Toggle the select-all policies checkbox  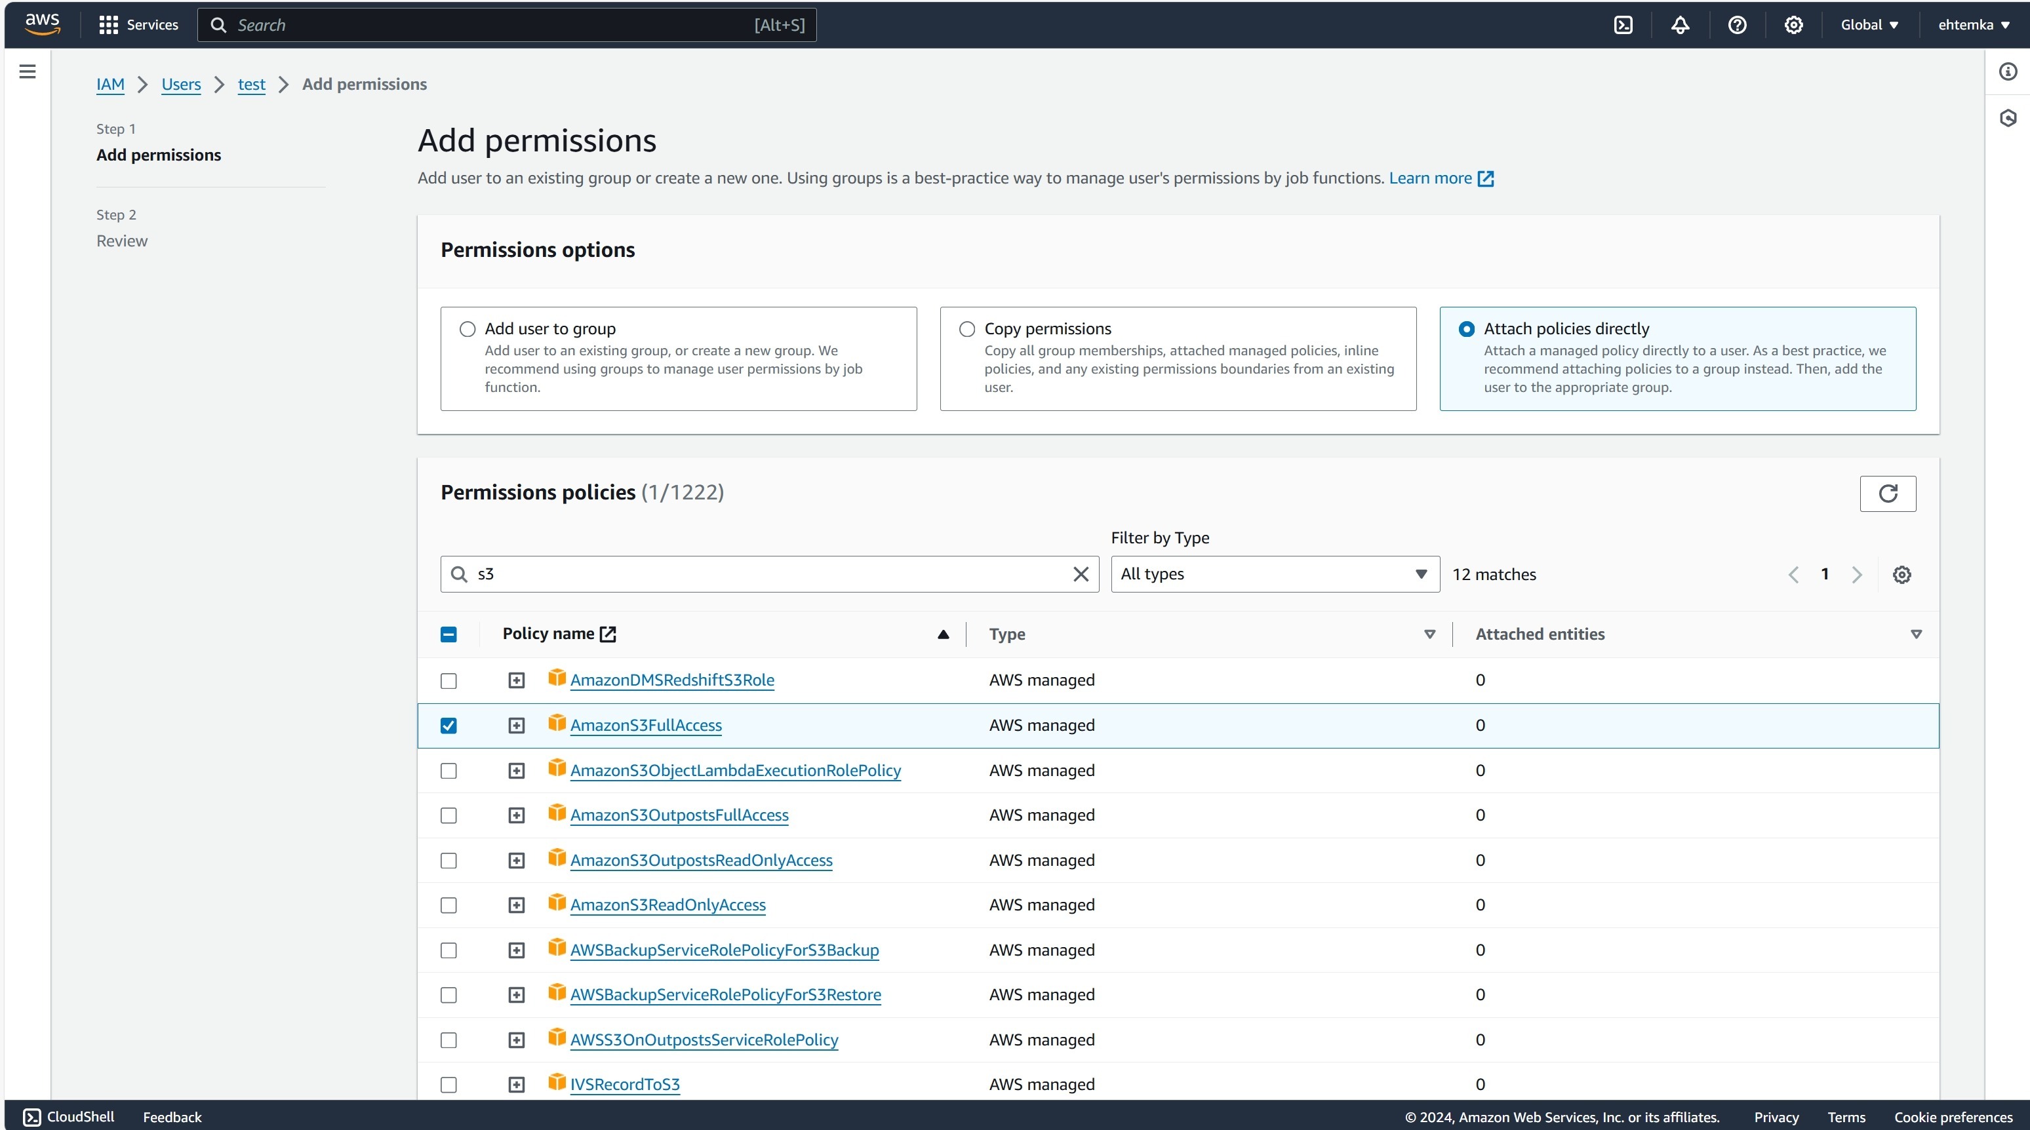tap(448, 634)
